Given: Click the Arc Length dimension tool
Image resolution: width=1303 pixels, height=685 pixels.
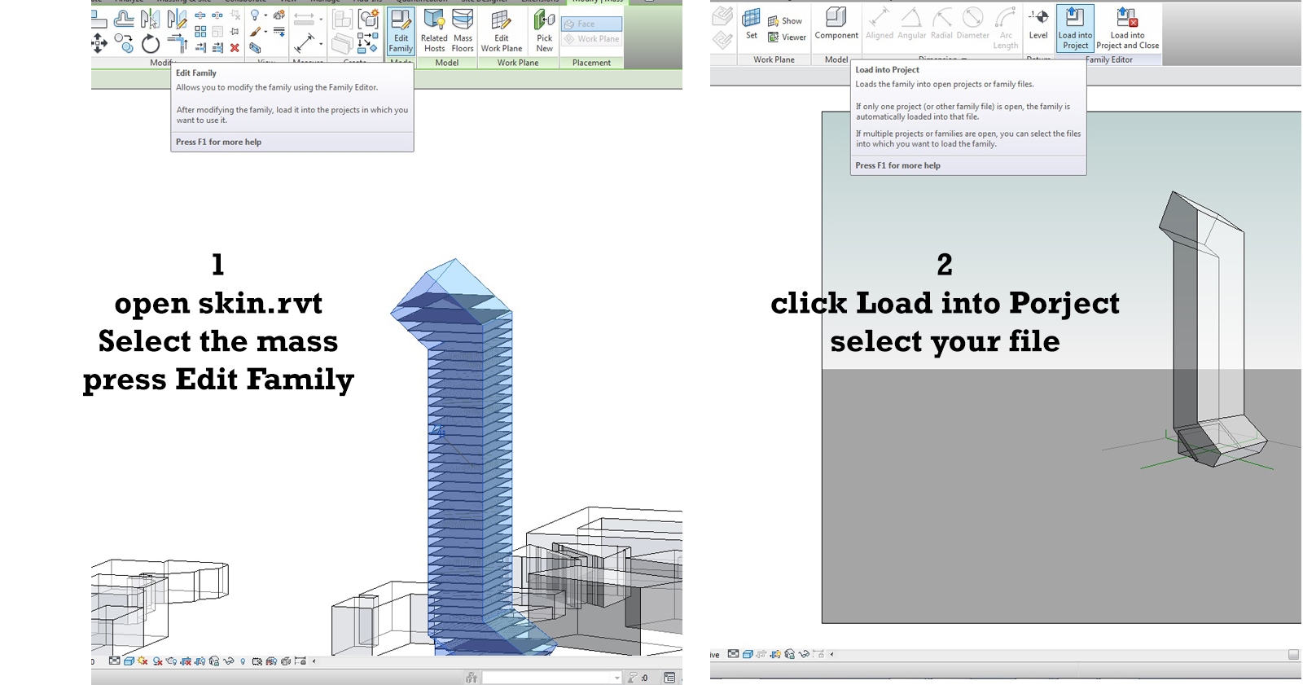Looking at the screenshot, I should (x=1006, y=29).
